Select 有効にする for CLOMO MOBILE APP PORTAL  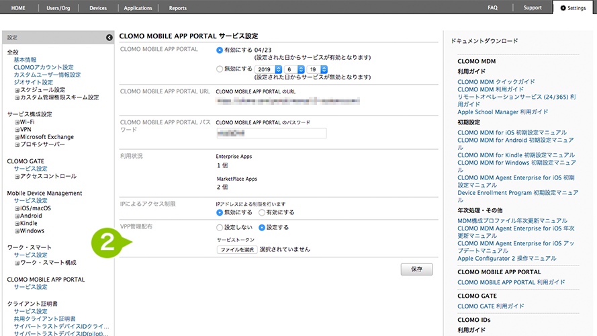click(220, 50)
